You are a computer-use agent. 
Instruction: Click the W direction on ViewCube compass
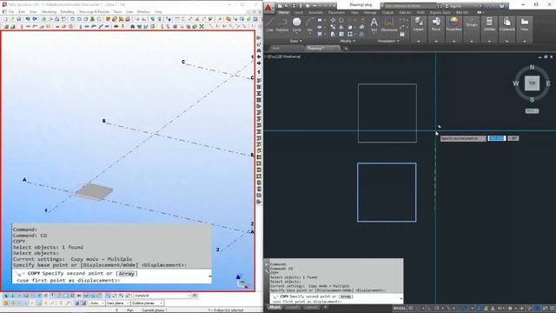click(515, 83)
